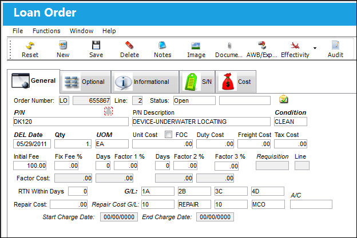Click the Effectivity airplane icon
This screenshot has width=357, height=238.
pos(295,46)
